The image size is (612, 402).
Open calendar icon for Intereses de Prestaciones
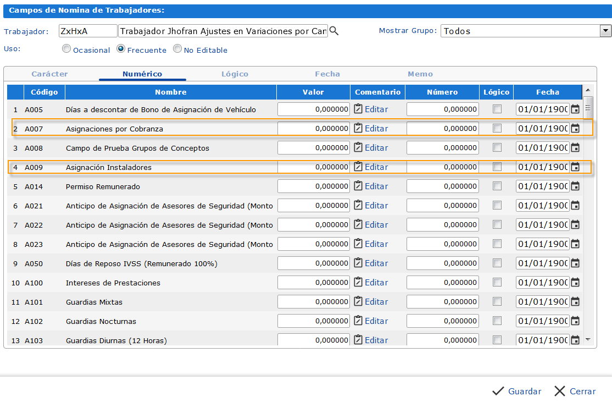point(575,283)
